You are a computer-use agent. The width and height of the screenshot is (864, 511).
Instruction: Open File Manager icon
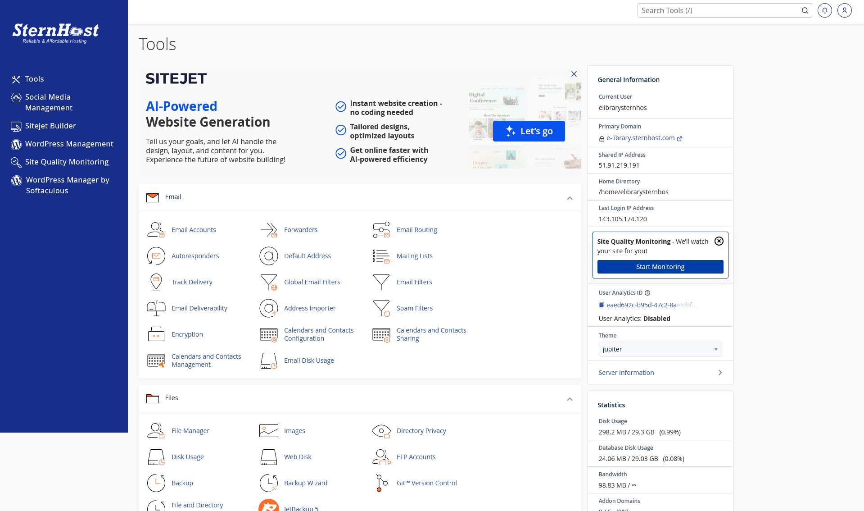coord(156,431)
